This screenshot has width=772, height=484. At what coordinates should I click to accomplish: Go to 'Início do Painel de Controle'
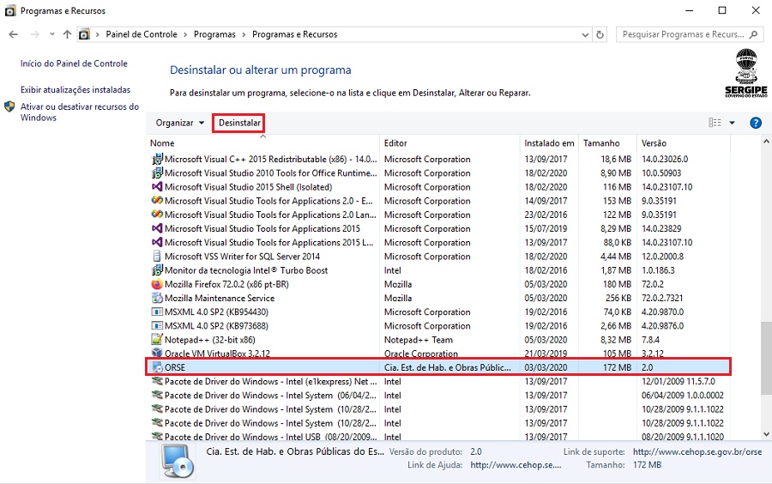point(74,64)
